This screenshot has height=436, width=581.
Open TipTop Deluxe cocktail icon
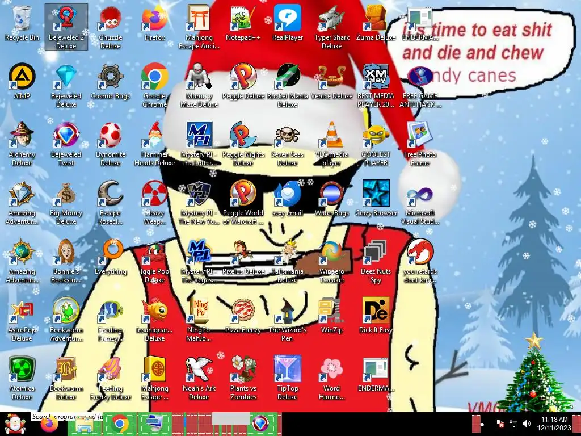(x=288, y=378)
